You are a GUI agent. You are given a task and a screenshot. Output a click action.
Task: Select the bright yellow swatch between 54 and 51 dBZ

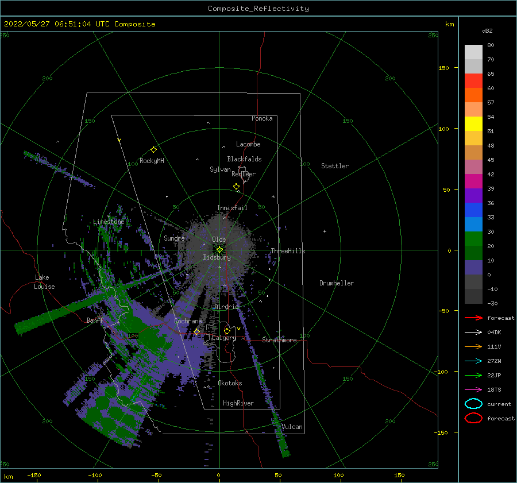coord(473,124)
